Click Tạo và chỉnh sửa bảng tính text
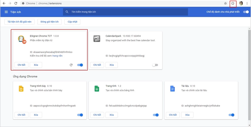The height and width of the screenshot is (127, 251). click(120, 90)
